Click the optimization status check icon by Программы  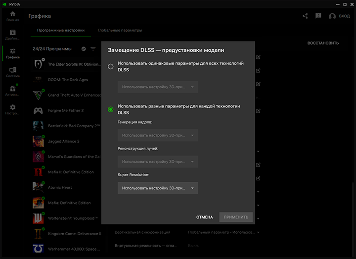pos(84,49)
